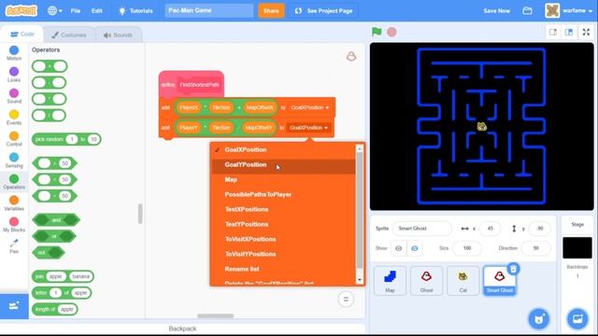Switch to the Code tab
This screenshot has width=598, height=336.
[22, 35]
